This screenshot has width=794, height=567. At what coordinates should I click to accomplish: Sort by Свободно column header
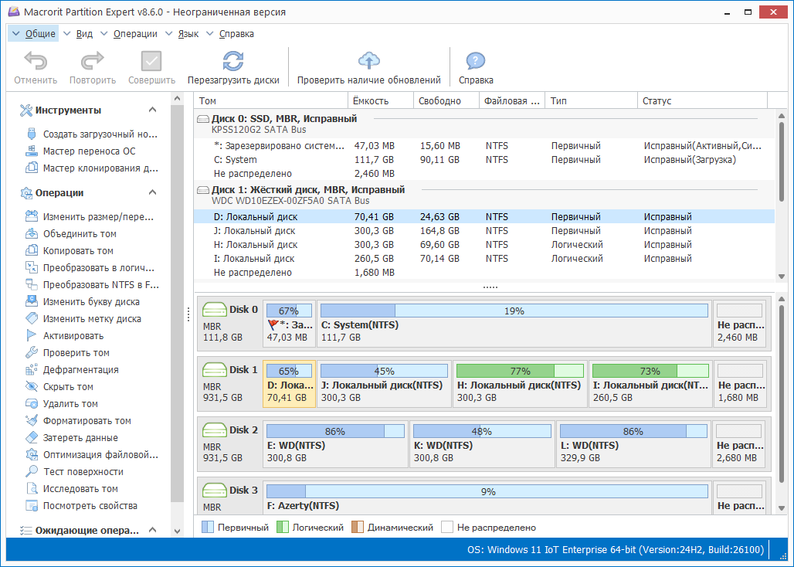[446, 100]
